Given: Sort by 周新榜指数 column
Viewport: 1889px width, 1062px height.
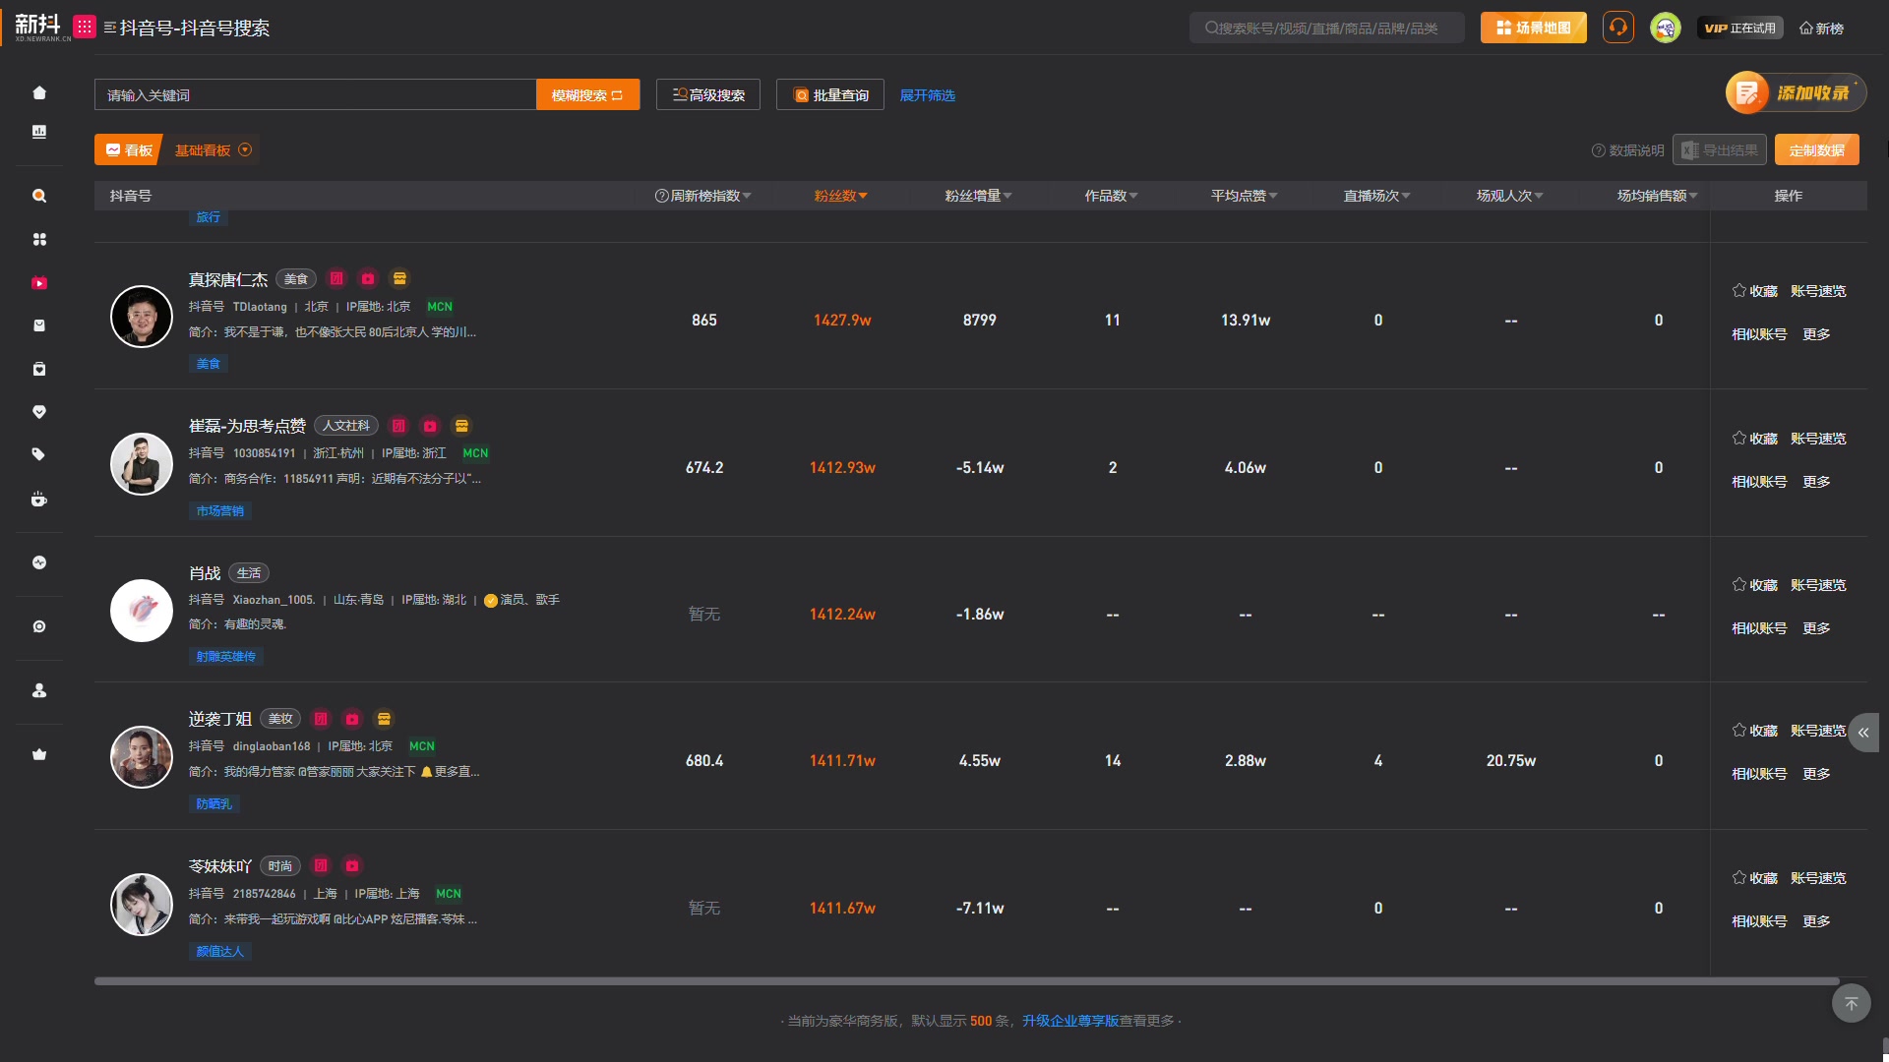Looking at the screenshot, I should (703, 196).
